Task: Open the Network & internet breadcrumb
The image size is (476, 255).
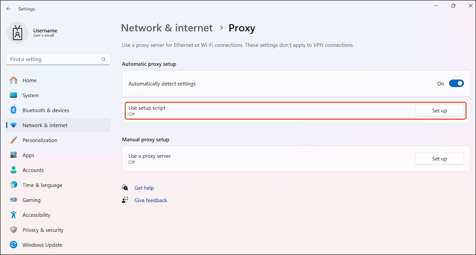Action: point(167,28)
